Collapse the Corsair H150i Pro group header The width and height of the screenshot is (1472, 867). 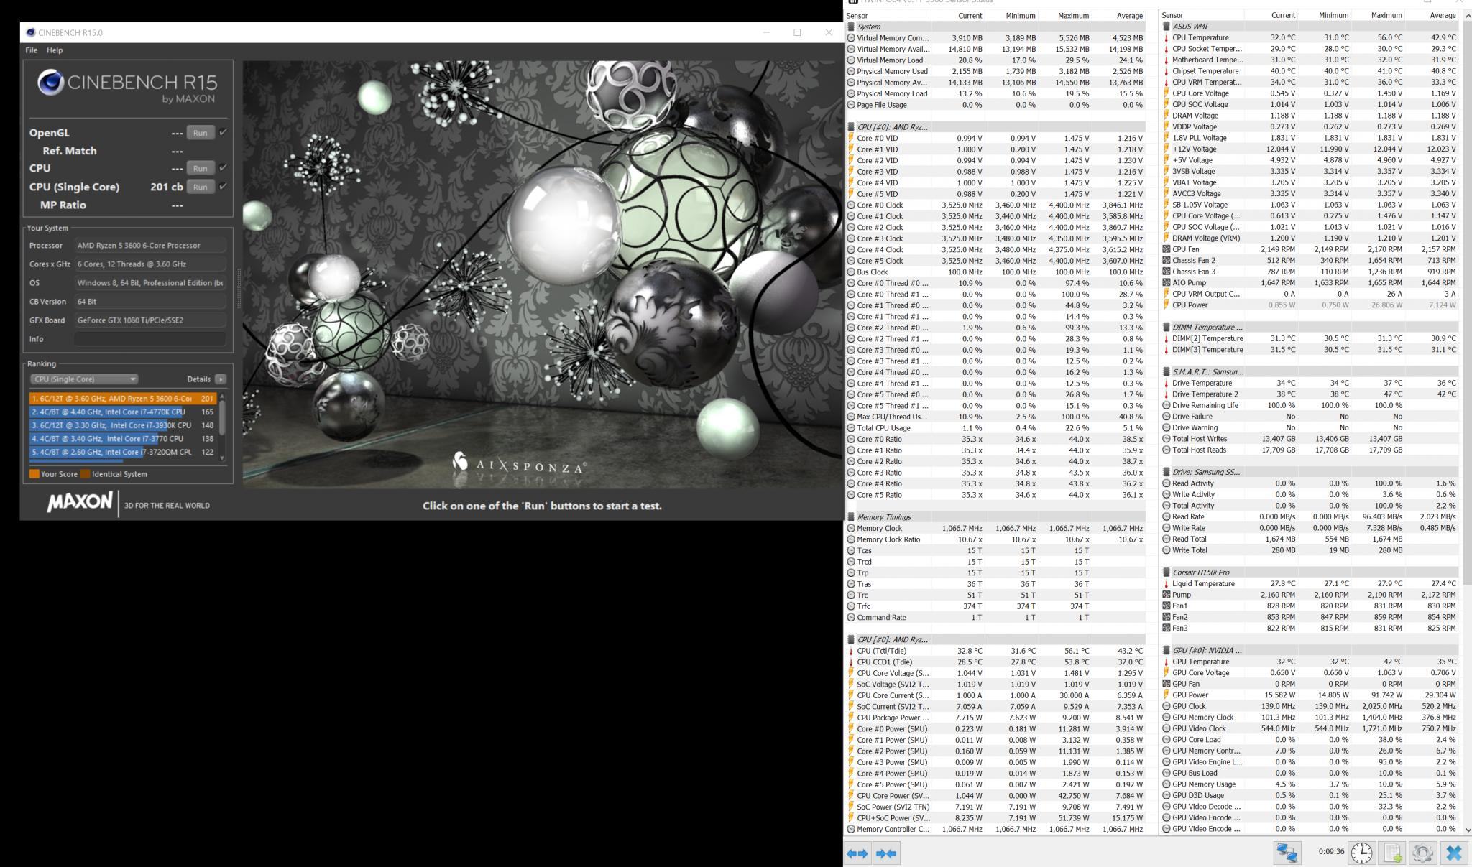coord(1310,572)
